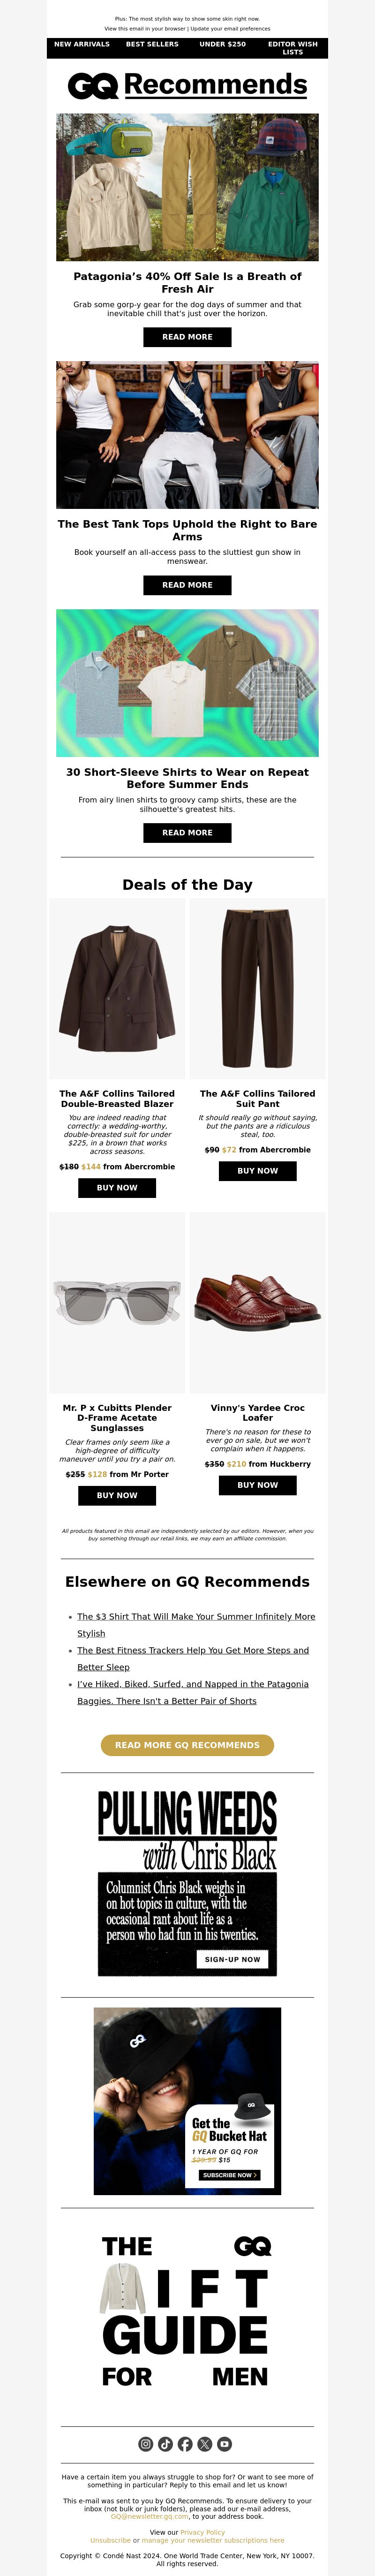Open the Best Sellers menu item
375x2576 pixels.
(x=152, y=44)
